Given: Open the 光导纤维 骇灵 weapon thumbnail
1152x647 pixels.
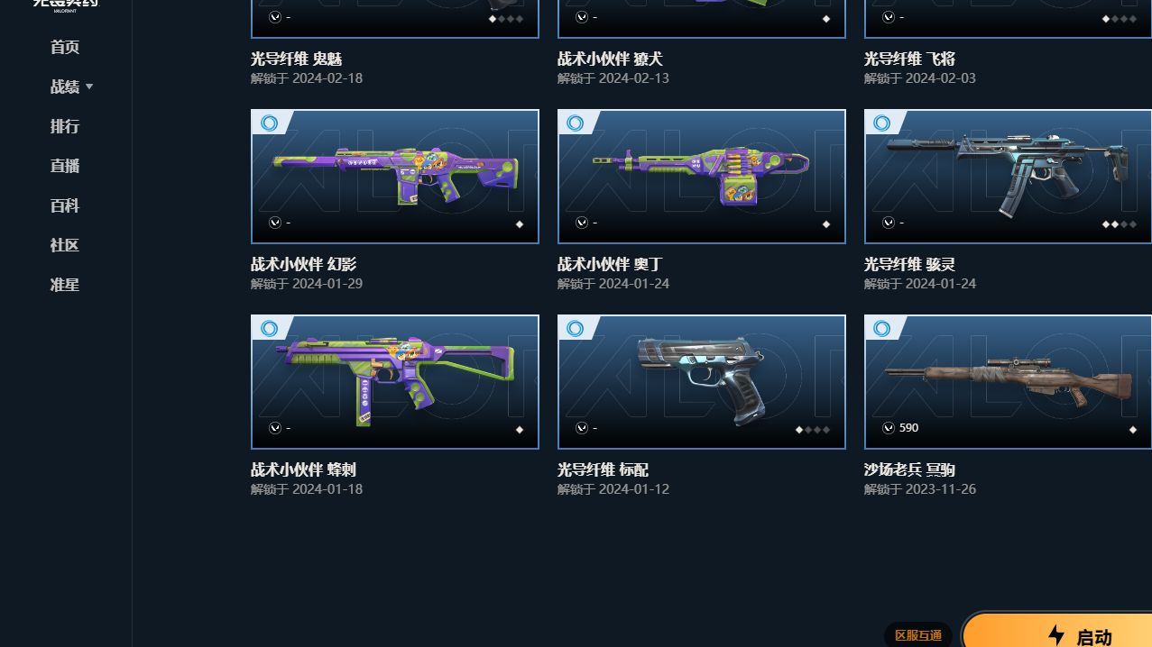Looking at the screenshot, I should pyautogui.click(x=1008, y=177).
